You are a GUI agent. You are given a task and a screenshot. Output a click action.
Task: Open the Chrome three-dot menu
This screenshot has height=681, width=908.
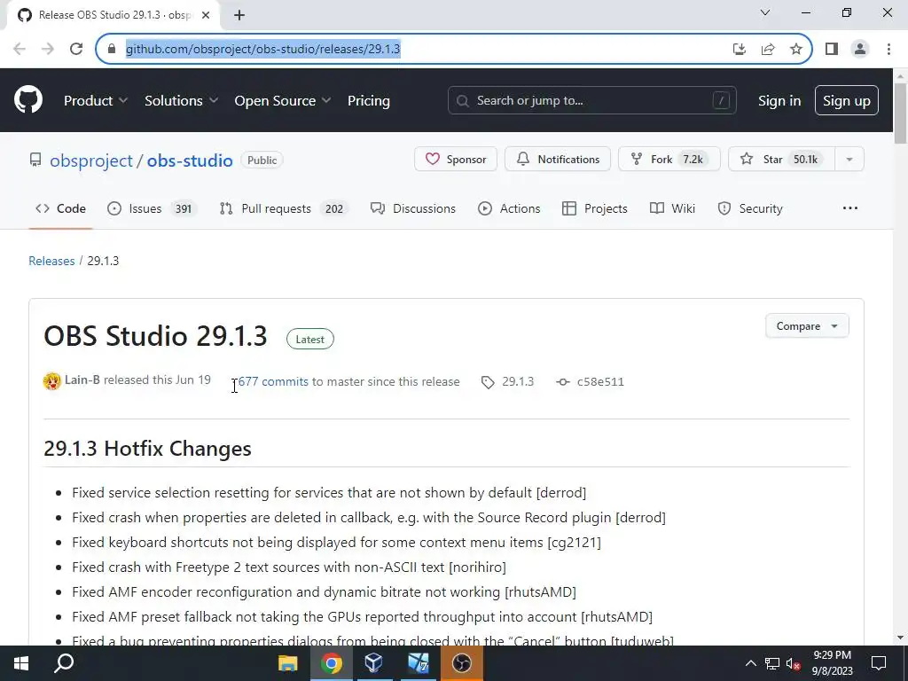pyautogui.click(x=888, y=49)
